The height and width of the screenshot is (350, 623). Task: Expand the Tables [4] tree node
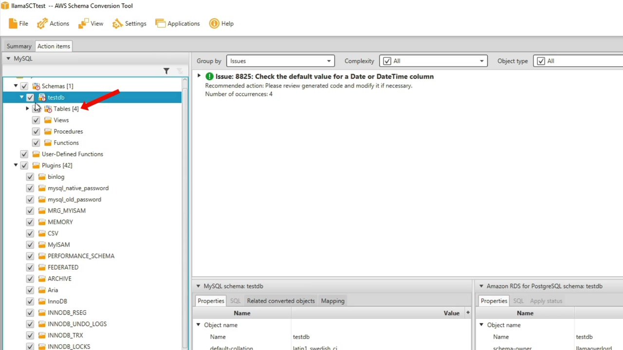(x=28, y=109)
